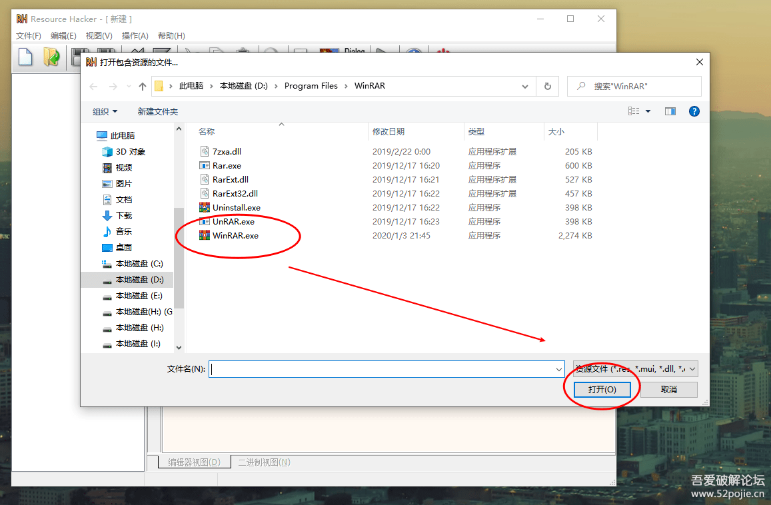Image resolution: width=771 pixels, height=505 pixels.
Task: Click the 搜索"WinRAR" search field
Action: [634, 86]
